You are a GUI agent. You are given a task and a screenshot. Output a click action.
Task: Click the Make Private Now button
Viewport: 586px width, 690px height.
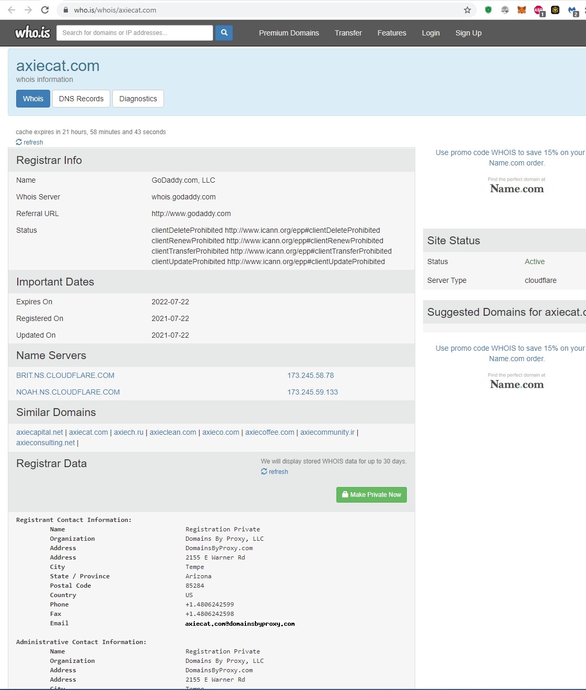tap(371, 495)
